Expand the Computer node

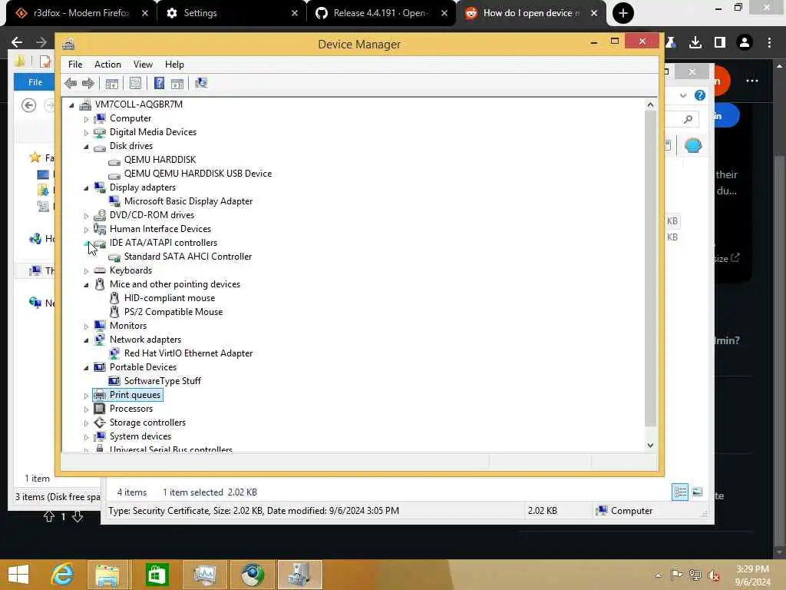[86, 119]
